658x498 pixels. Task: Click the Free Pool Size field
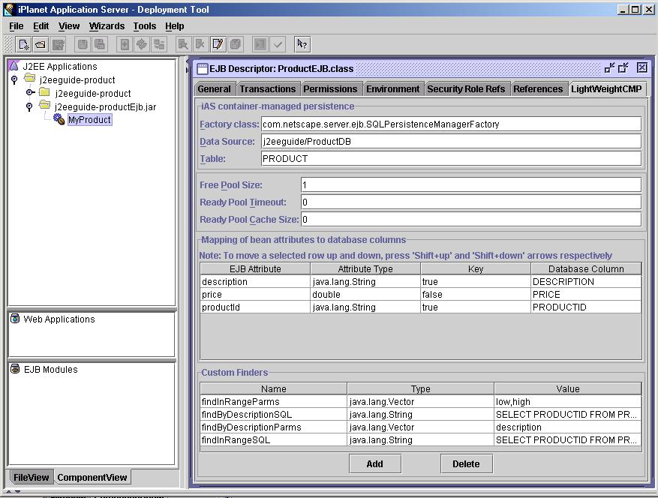tap(471, 184)
